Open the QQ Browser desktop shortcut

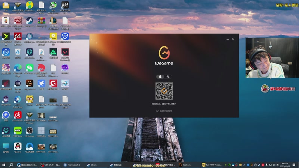[x=30, y=148]
